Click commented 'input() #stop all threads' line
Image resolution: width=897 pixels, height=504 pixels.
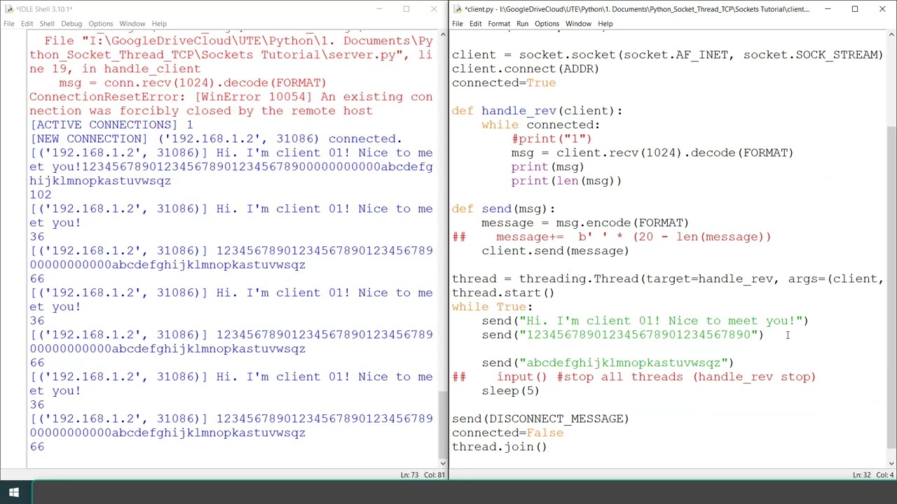point(634,377)
